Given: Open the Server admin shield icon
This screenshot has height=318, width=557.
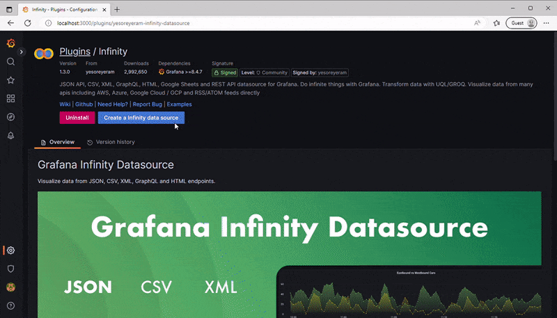Looking at the screenshot, I should point(10,269).
